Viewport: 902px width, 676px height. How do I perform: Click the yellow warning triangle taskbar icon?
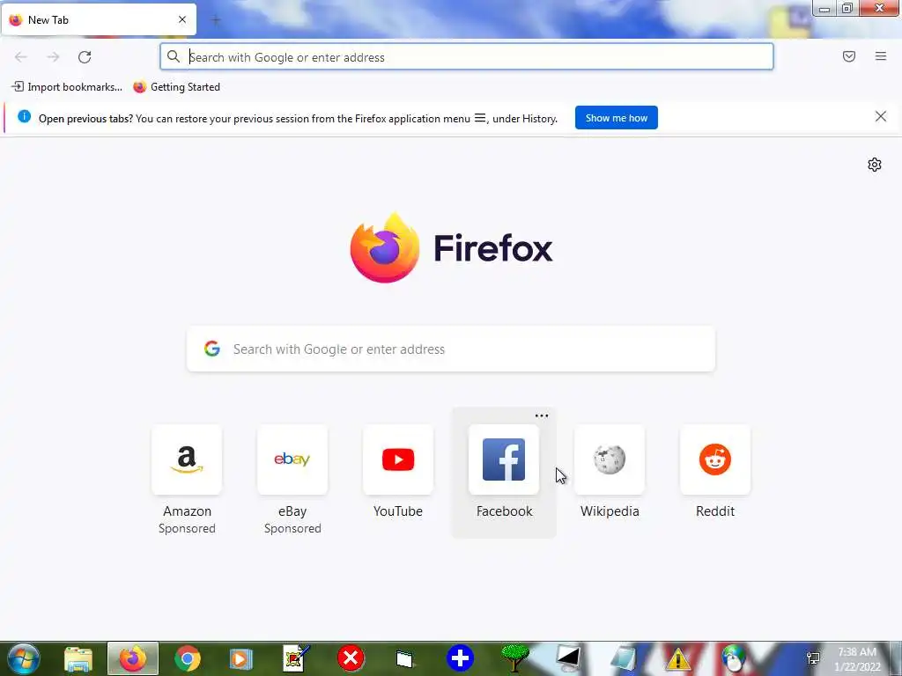678,658
